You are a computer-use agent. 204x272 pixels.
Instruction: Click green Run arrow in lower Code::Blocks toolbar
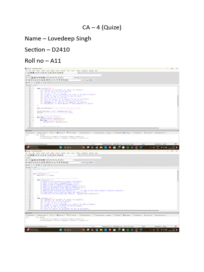point(56,155)
